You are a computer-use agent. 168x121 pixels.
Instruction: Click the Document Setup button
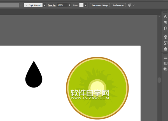(100, 5)
